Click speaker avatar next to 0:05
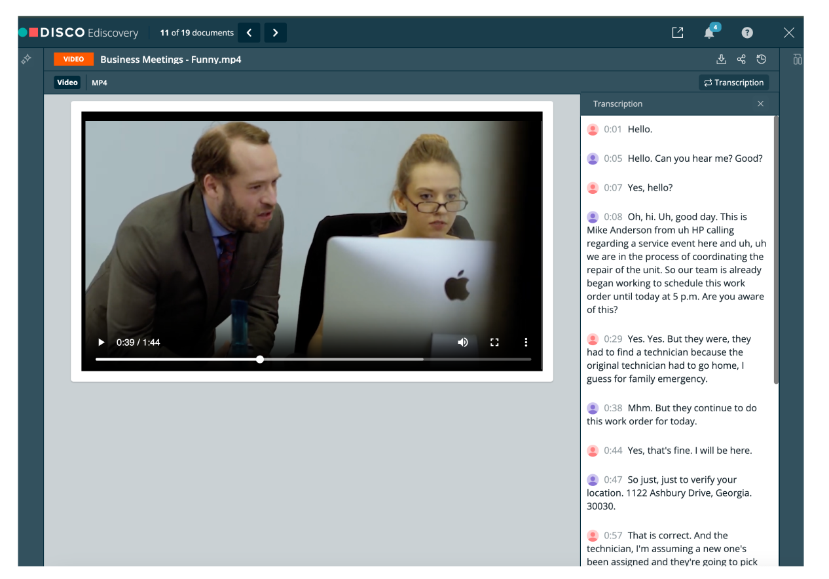The height and width of the screenshot is (579, 829). click(593, 159)
